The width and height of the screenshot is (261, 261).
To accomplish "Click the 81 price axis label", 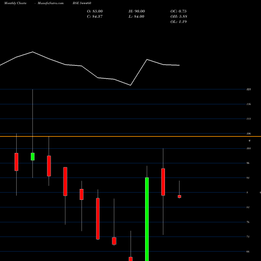I will coord(248,207).
